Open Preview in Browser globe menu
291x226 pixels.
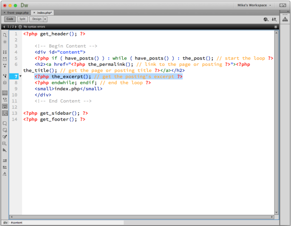pos(266,19)
